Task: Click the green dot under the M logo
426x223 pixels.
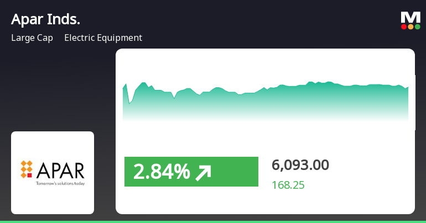Action: (x=417, y=26)
